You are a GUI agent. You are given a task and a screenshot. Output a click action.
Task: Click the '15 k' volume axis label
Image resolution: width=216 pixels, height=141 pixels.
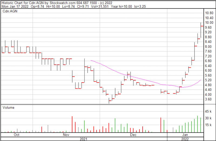tap(208, 125)
